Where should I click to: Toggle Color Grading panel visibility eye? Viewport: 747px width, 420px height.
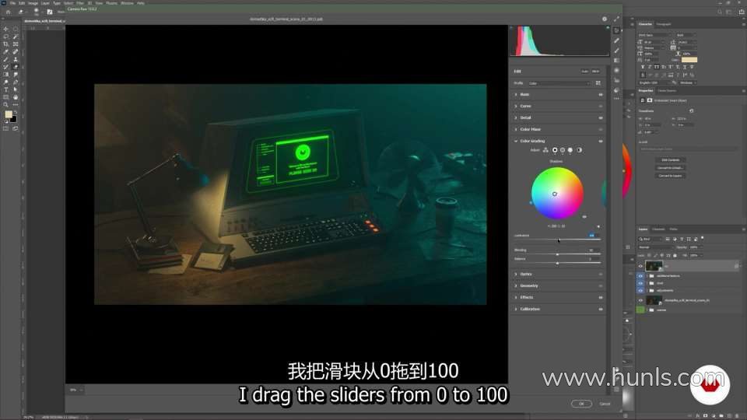601,142
